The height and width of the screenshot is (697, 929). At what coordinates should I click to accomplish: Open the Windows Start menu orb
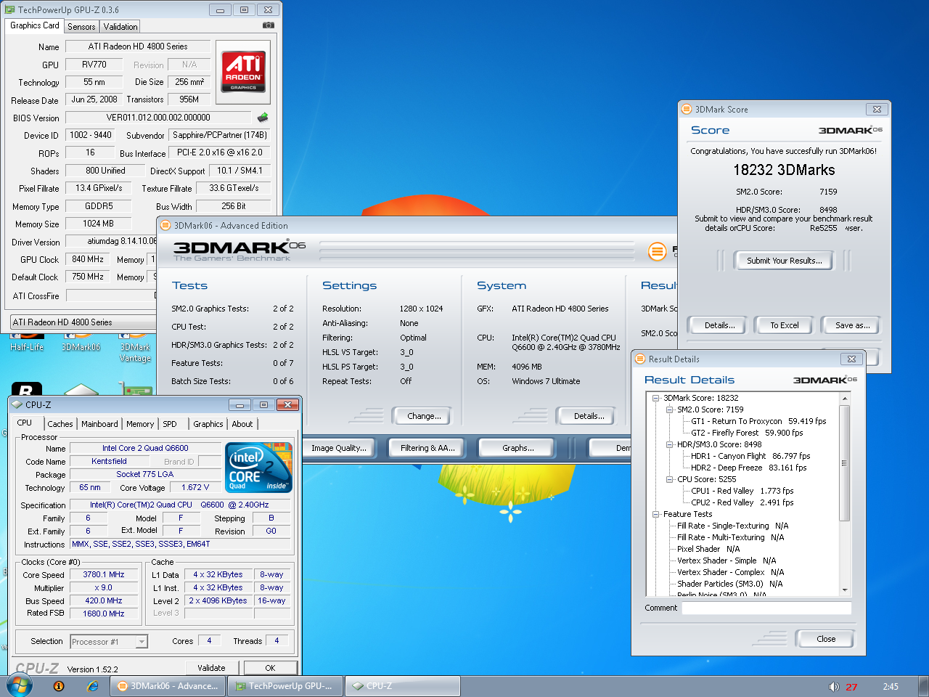click(x=20, y=685)
